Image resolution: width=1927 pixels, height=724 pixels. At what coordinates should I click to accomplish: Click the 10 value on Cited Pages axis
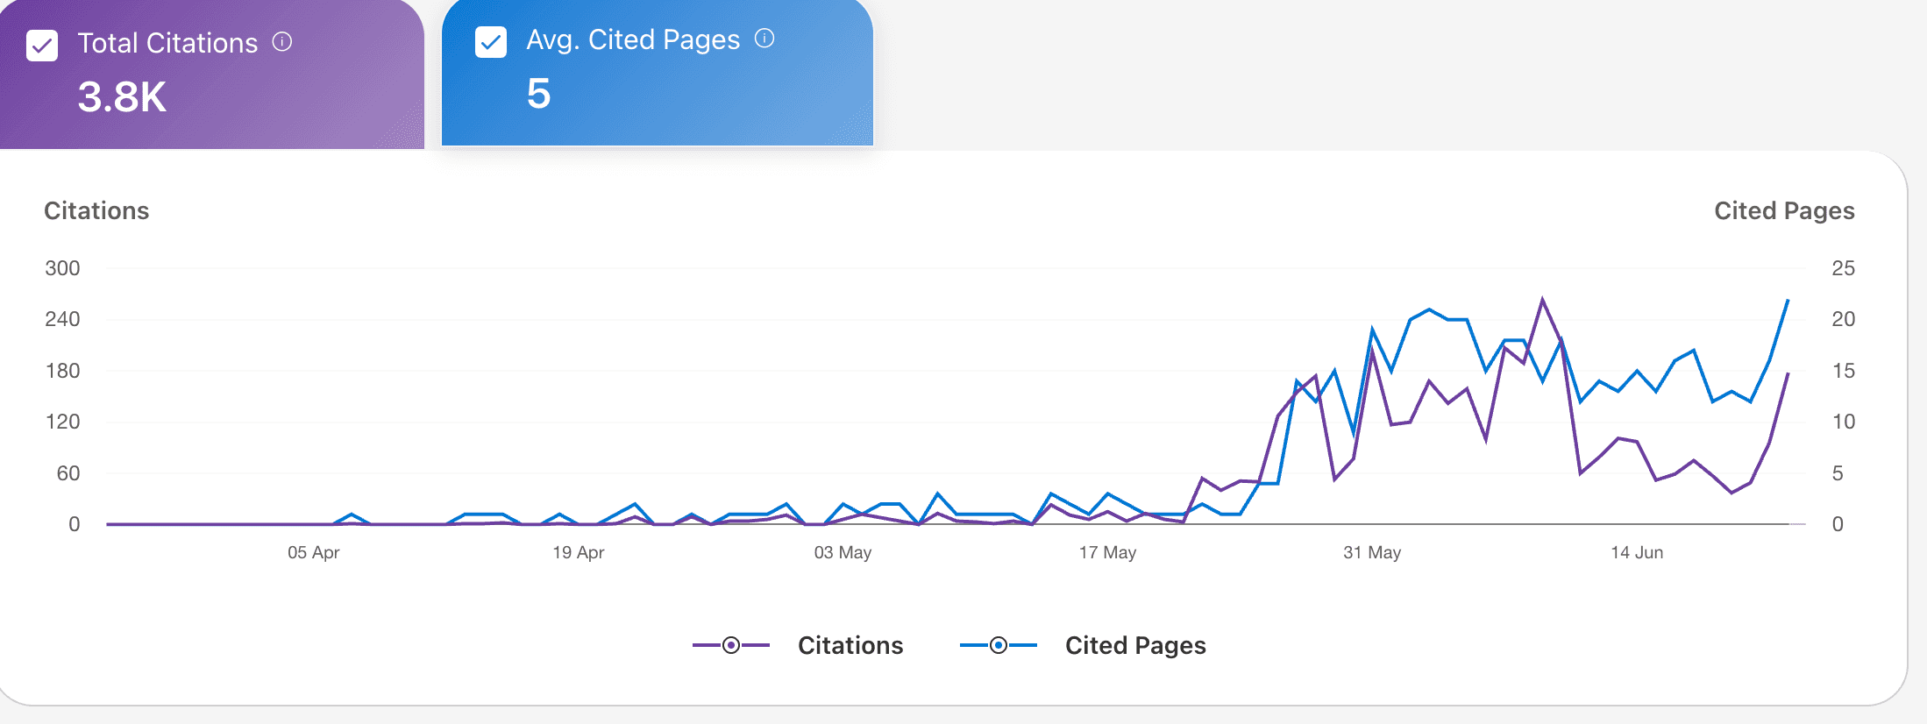[x=1843, y=422]
